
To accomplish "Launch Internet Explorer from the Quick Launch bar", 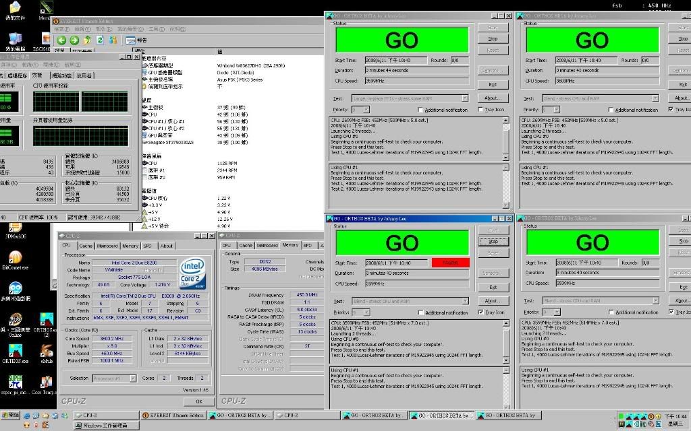I will (28, 416).
